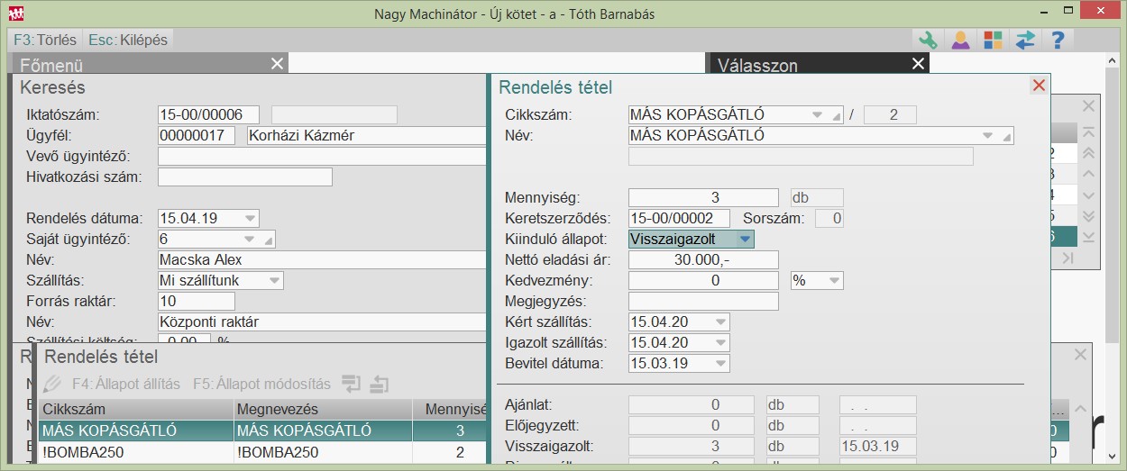This screenshot has height=471, width=1127.
Task: Click F3: Törlés in the toolbar
Action: coord(45,40)
